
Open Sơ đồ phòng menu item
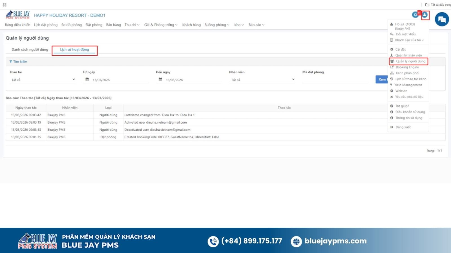pos(72,25)
